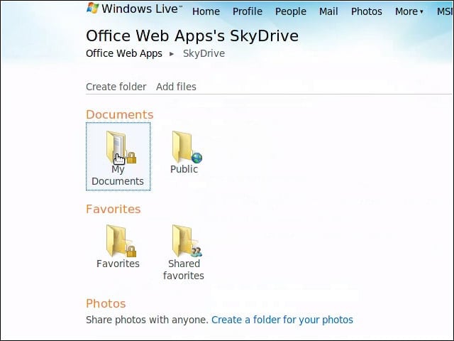The image size is (454, 341).
Task: Click the 'Shared favorites' folder label
Action: tap(184, 269)
